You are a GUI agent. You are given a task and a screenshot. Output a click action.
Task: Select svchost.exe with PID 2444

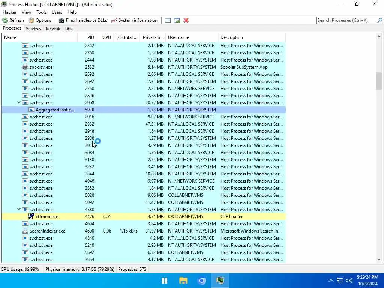[144, 60]
